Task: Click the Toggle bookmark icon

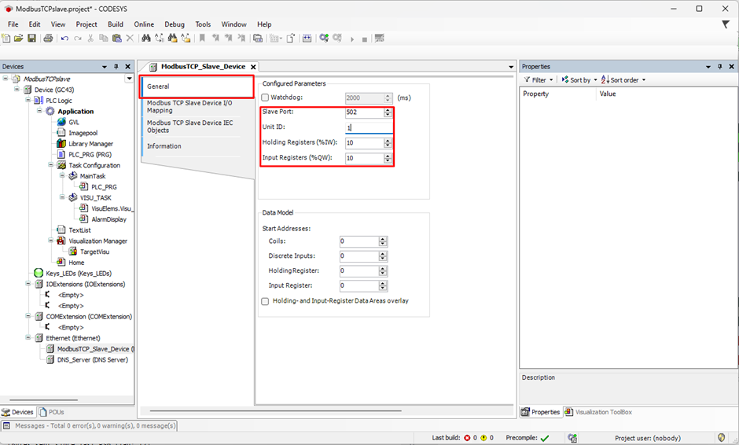Action: pos(202,39)
